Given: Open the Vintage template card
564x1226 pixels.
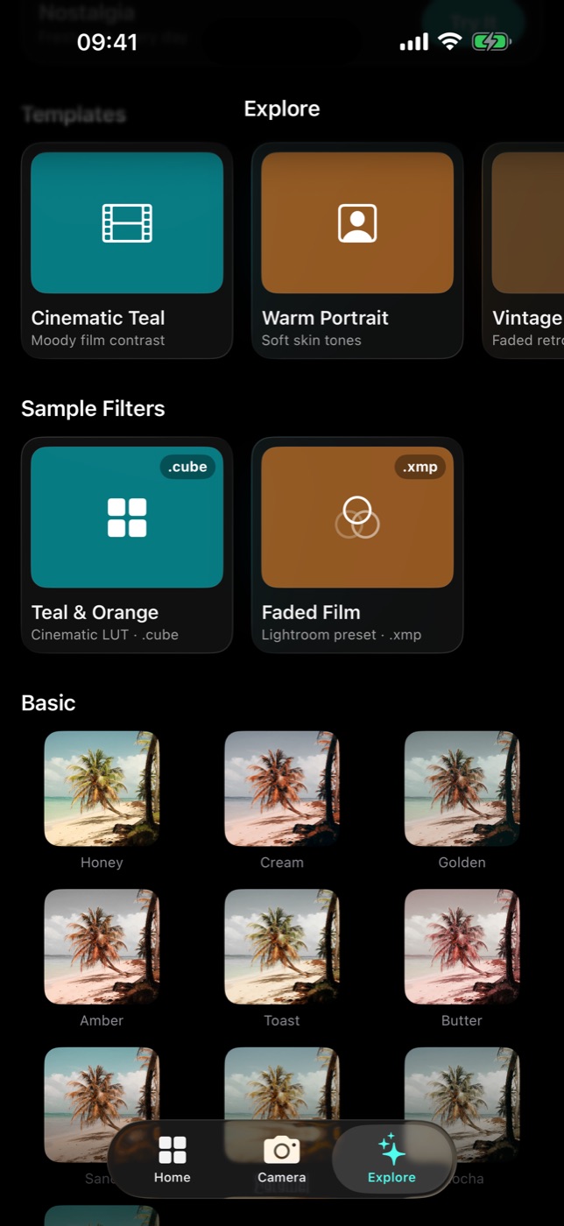Looking at the screenshot, I should coord(524,250).
